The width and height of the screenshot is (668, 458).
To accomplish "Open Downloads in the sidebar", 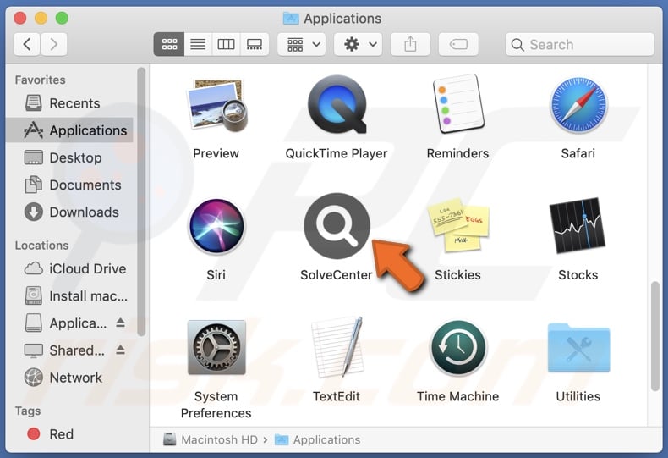I will (70, 212).
